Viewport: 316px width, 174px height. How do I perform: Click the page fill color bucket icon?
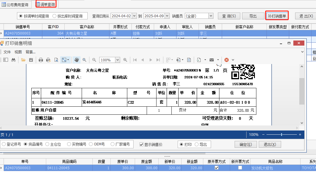point(178,60)
